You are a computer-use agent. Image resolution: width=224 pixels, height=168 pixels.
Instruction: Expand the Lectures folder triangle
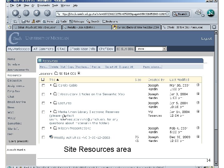pos(51,103)
